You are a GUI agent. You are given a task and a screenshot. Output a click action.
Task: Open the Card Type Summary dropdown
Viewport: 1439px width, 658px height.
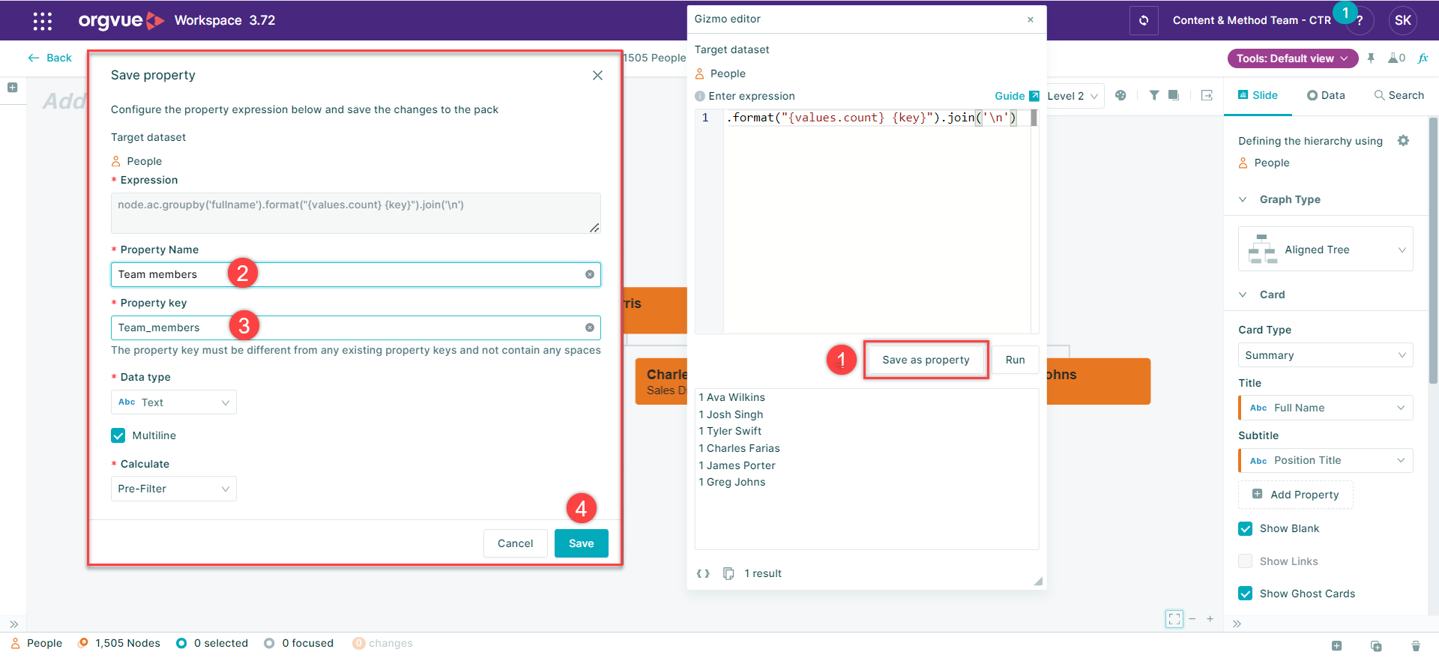(x=1326, y=355)
